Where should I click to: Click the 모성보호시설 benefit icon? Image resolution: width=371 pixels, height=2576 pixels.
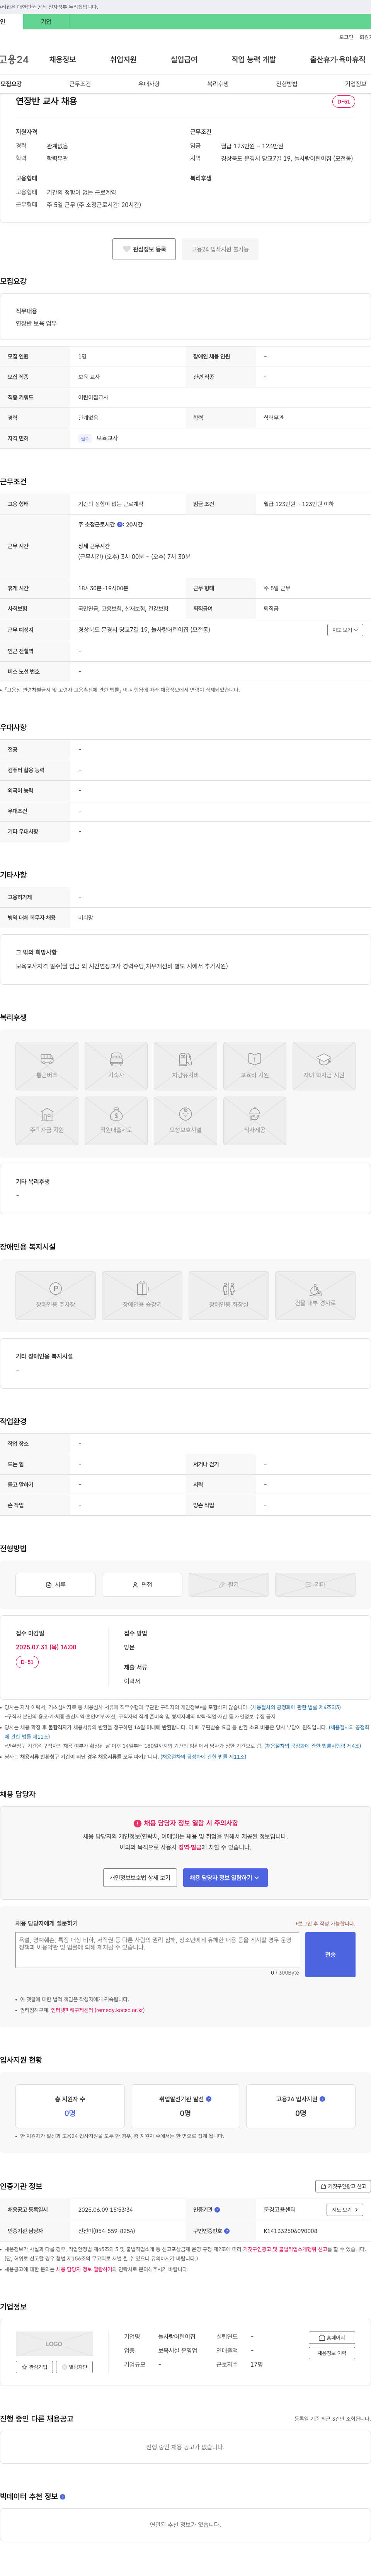click(x=185, y=1121)
